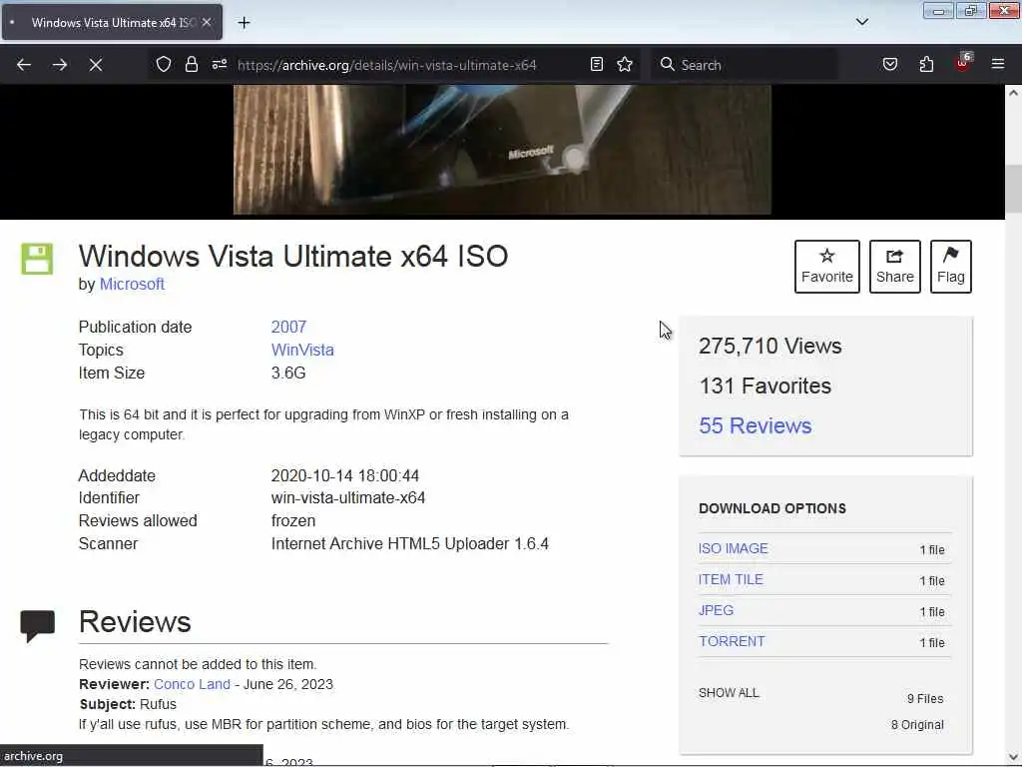Toggle reader view icon
Screen dimensions: 1022x767
tap(597, 64)
